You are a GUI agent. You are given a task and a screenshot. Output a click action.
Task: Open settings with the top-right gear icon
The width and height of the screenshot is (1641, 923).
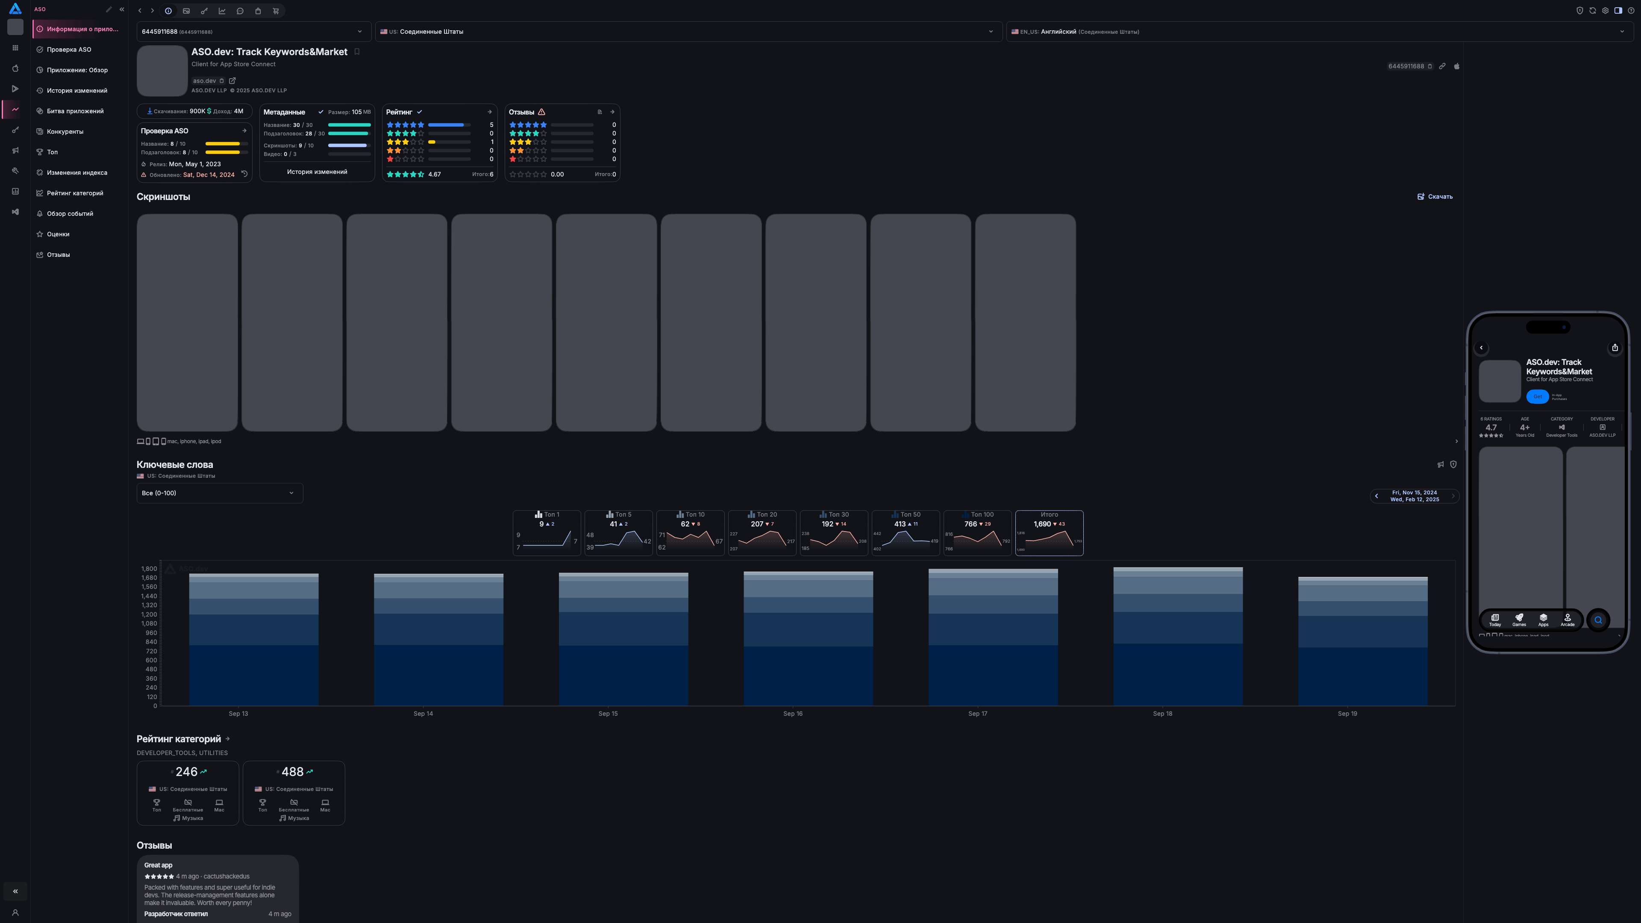(x=1606, y=11)
